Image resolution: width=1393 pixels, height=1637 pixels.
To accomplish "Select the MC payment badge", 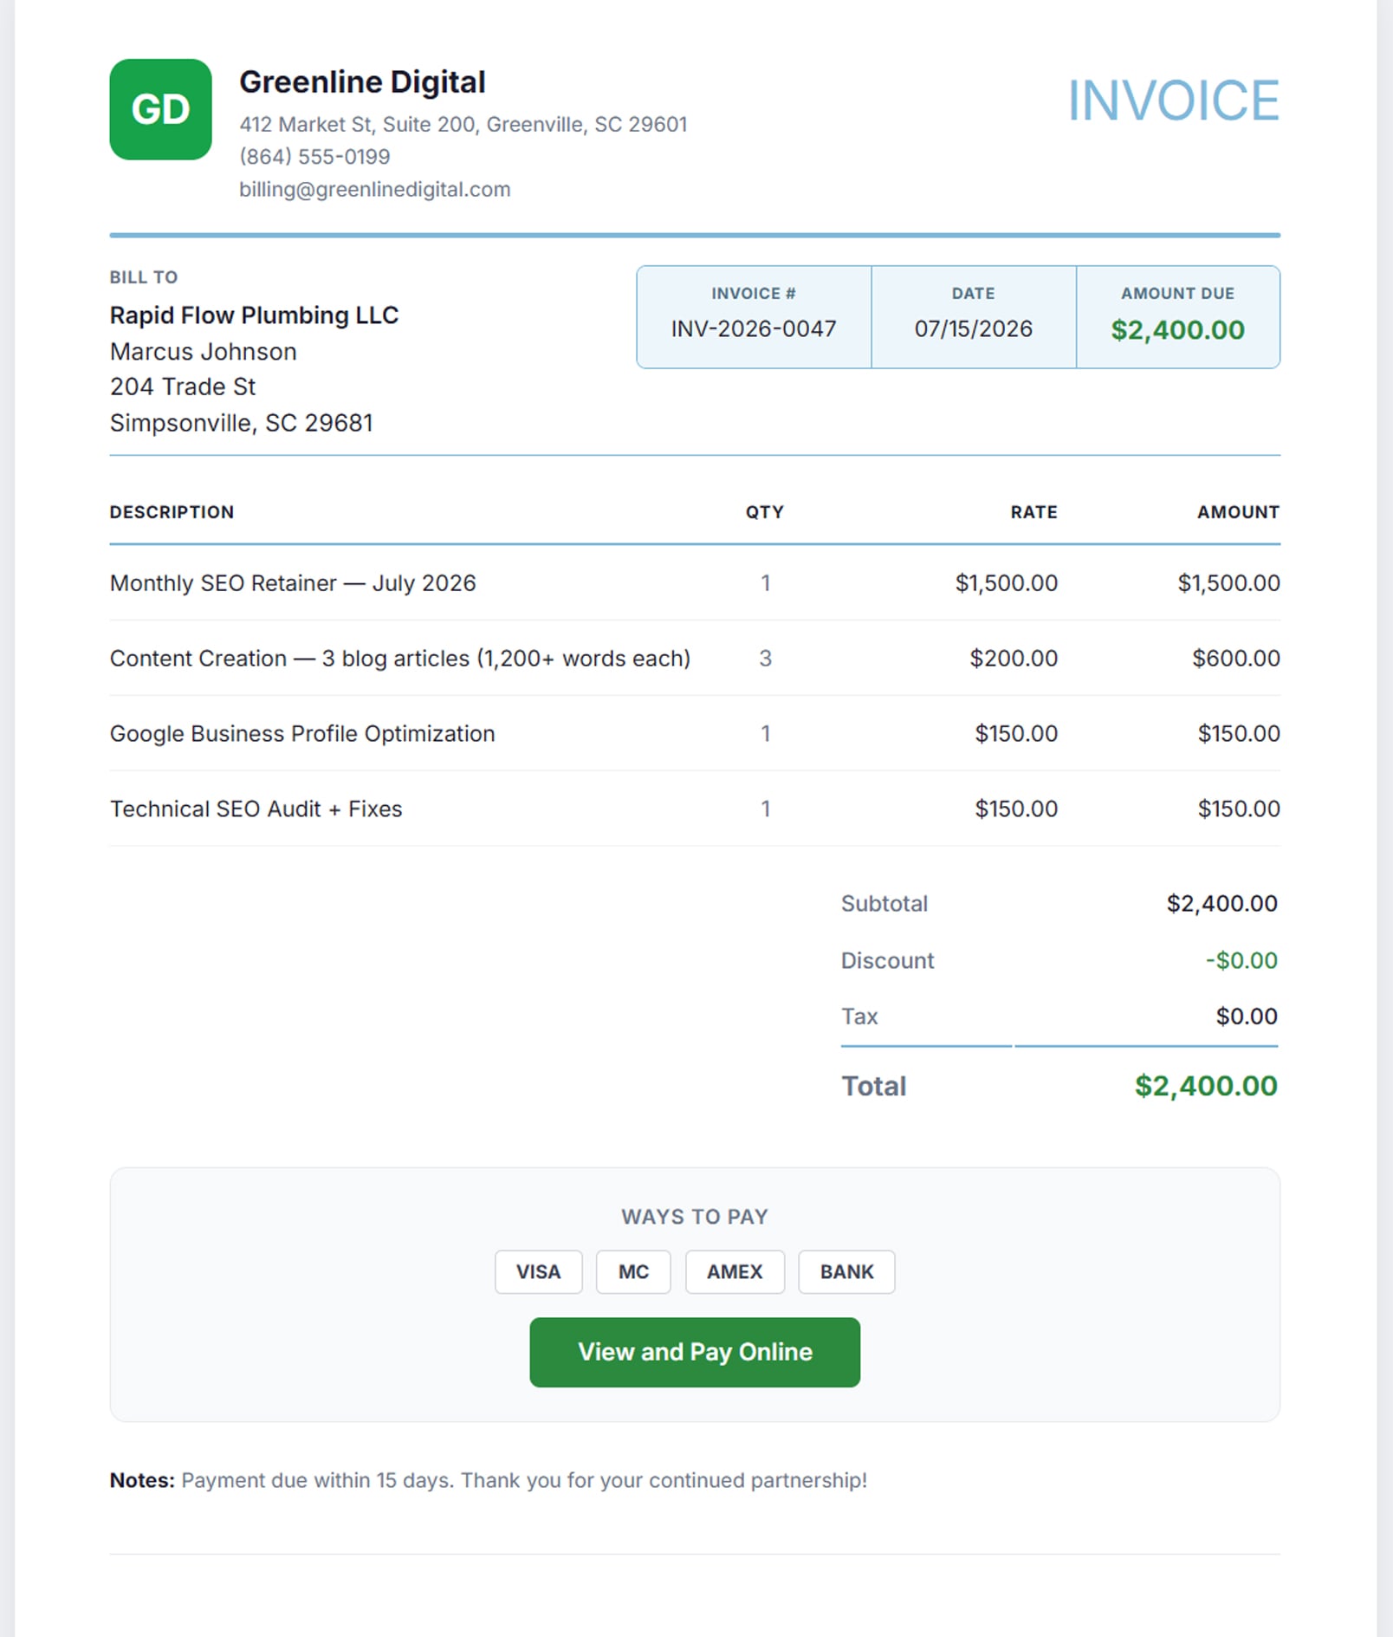I will point(633,1271).
